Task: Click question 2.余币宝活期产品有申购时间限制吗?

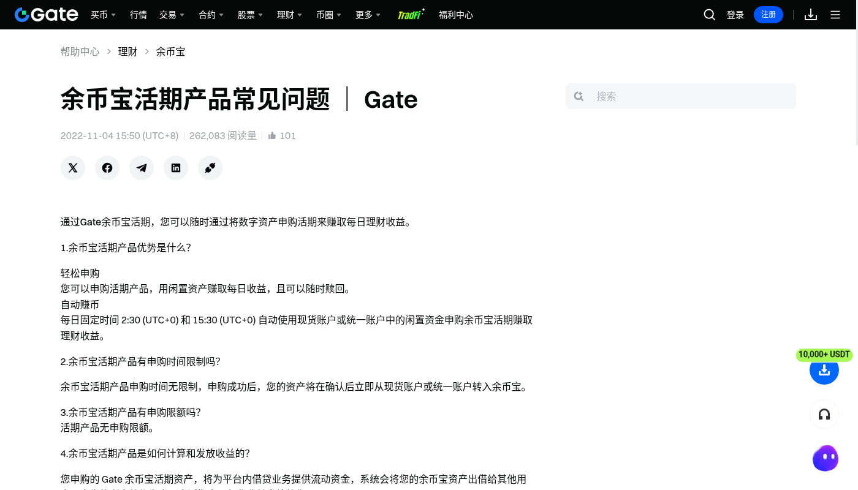Action: click(x=140, y=361)
